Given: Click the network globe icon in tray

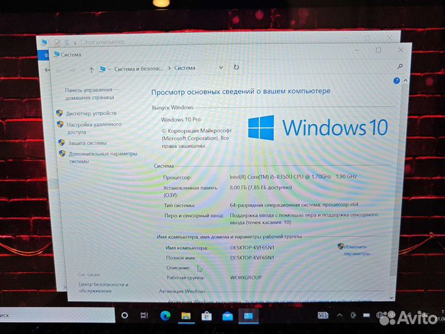Looking at the screenshot, I should [x=379, y=315].
